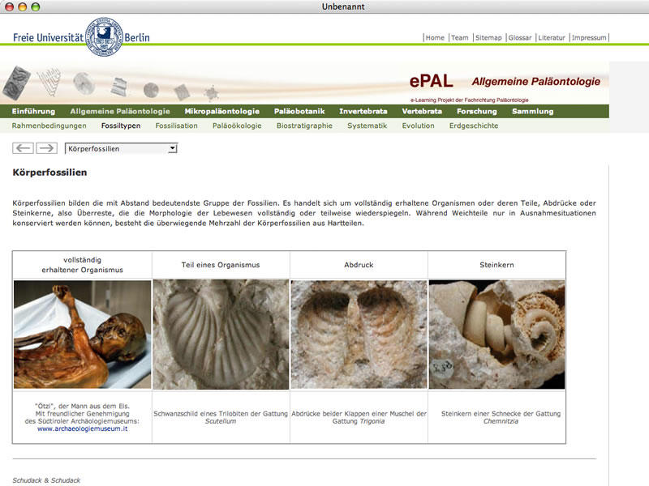This screenshot has width=649, height=486.
Task: Open the Invertebrata menu item
Action: click(x=363, y=111)
